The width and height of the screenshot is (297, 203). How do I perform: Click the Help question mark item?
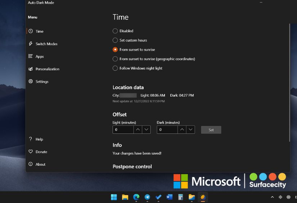click(39, 140)
